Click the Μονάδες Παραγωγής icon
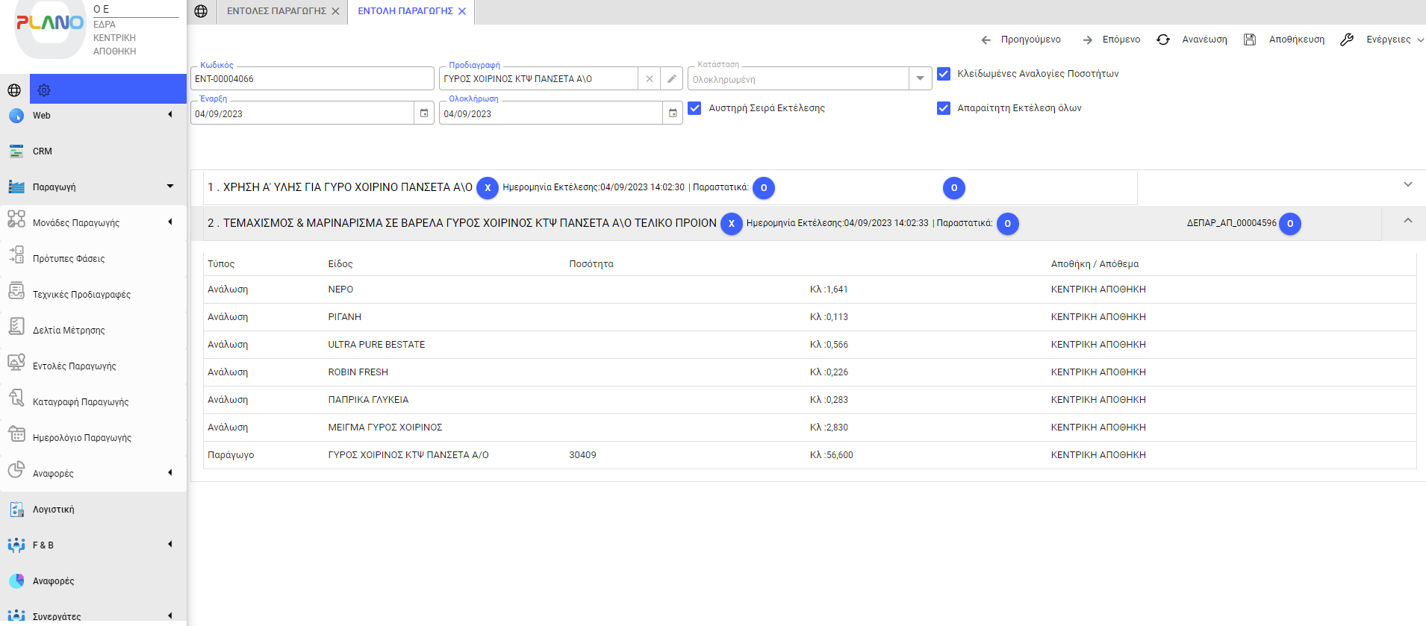The height and width of the screenshot is (626, 1426). point(16,219)
